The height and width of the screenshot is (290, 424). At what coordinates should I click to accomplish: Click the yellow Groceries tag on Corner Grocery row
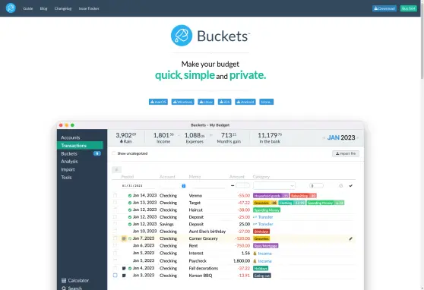pos(261,238)
